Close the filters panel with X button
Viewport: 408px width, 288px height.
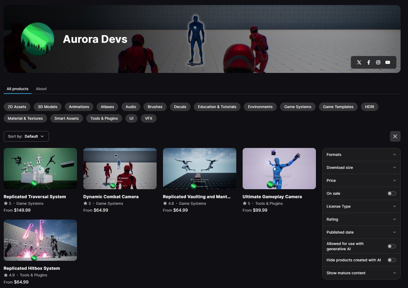point(395,136)
